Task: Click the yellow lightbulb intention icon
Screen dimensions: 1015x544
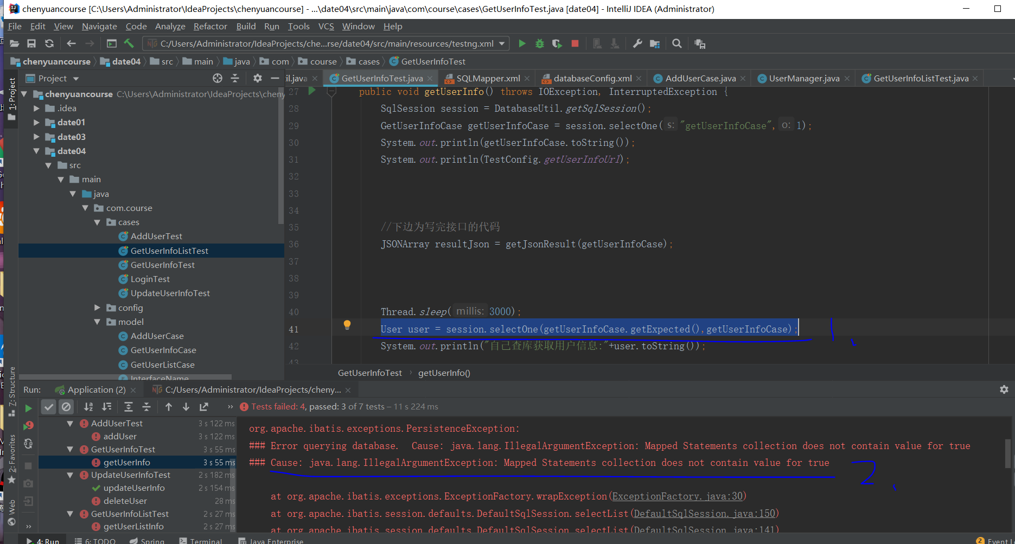Action: pos(347,325)
